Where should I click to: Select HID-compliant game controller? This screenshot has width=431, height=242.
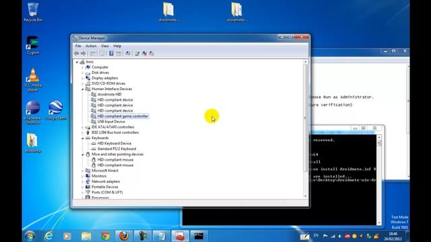[123, 116]
